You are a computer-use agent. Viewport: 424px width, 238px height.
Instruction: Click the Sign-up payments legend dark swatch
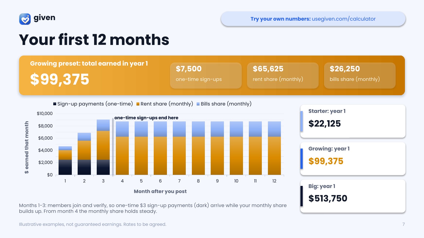pyautogui.click(x=55, y=104)
